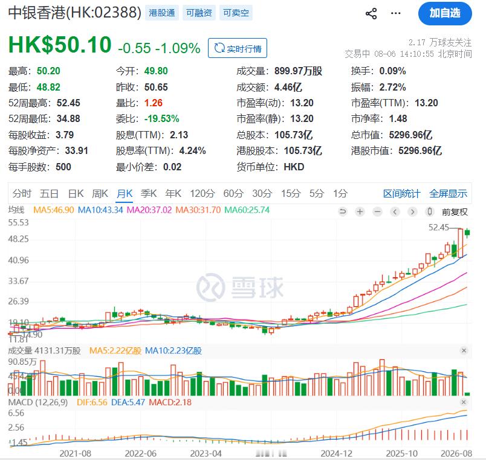Open the 120分 chart tab
Viewport: 486px width, 462px height.
click(x=202, y=193)
